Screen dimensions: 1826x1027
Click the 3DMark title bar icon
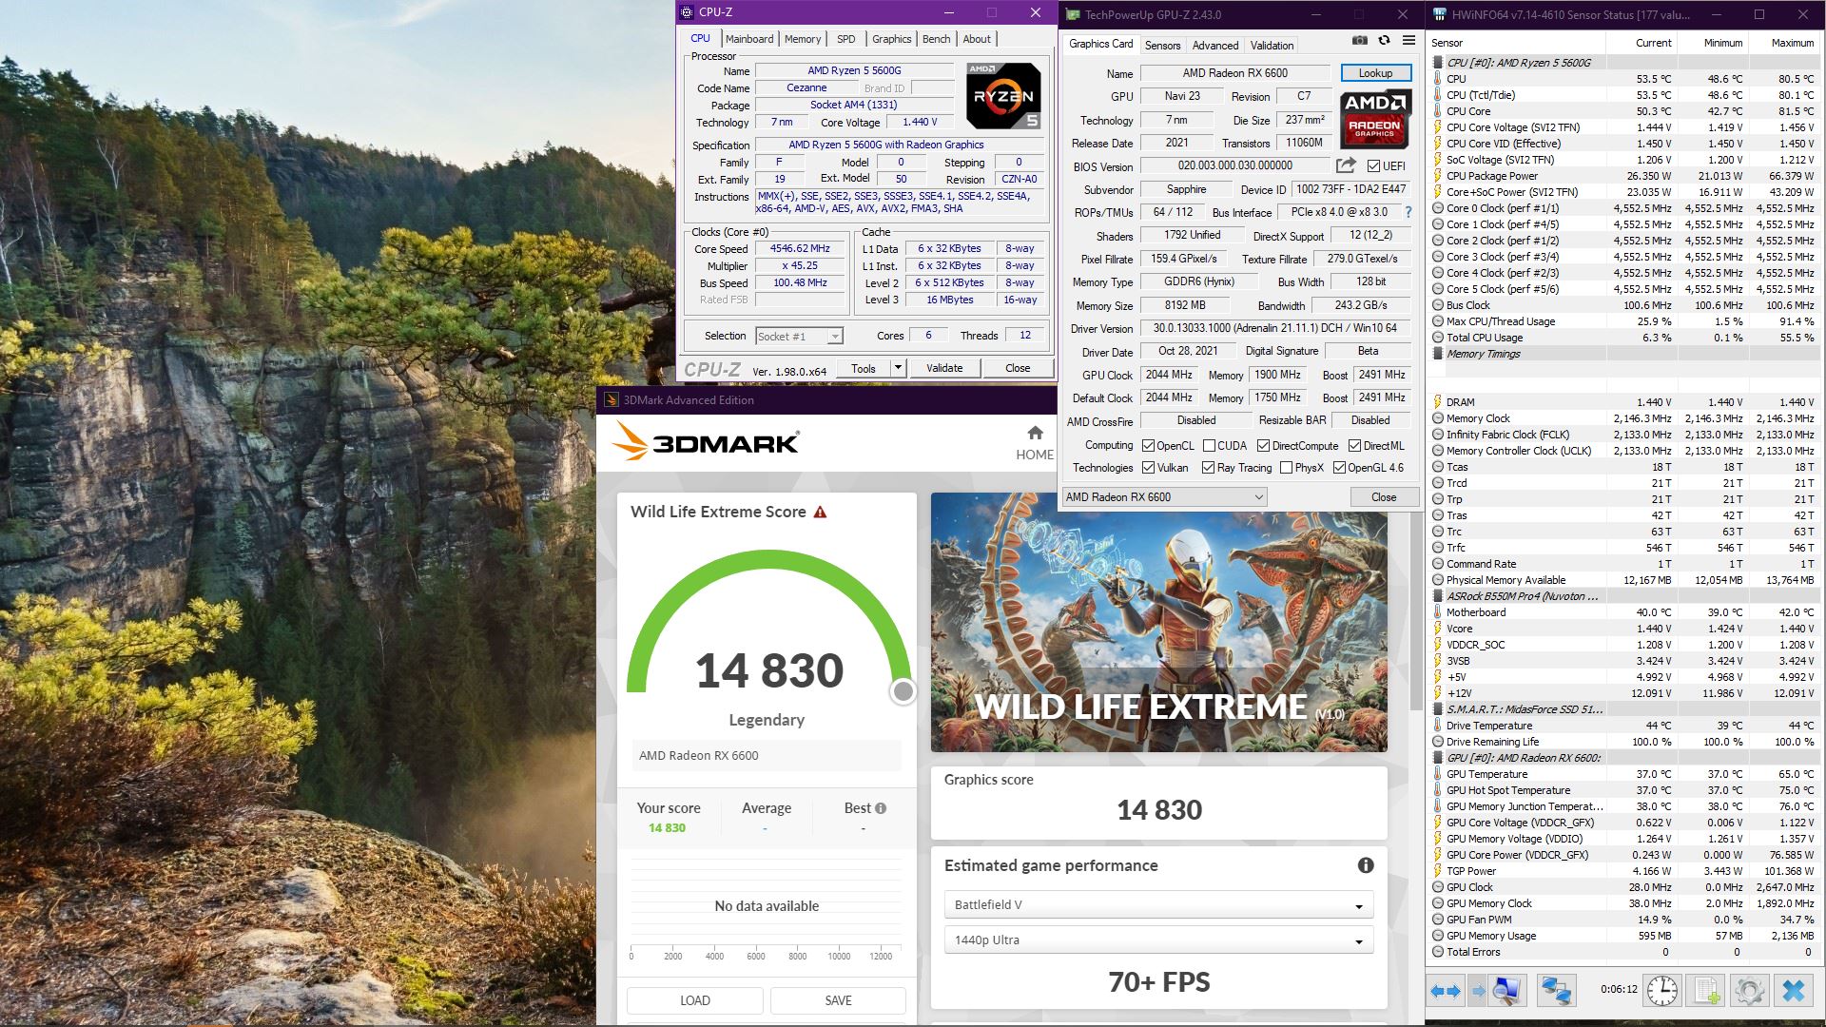(610, 400)
